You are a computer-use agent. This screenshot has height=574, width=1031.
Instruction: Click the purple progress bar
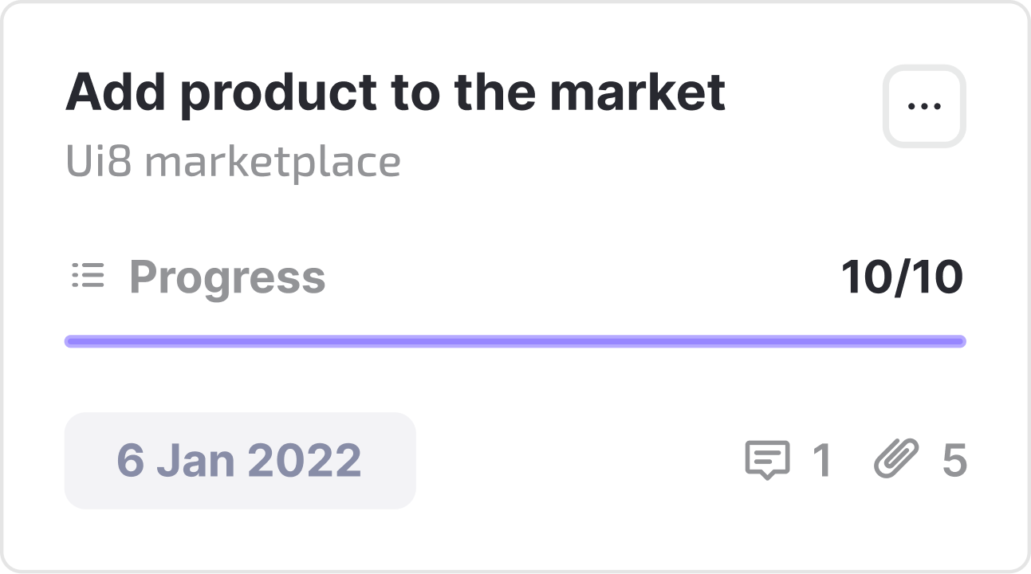tap(515, 341)
